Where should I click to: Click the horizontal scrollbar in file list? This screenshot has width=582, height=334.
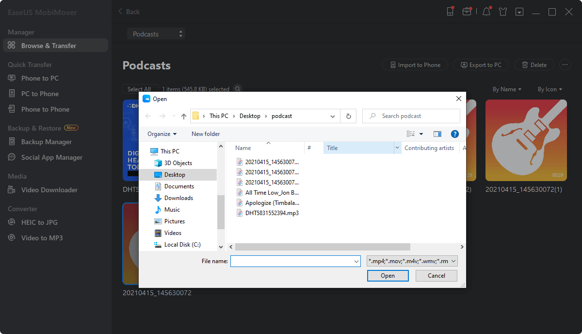pos(323,247)
